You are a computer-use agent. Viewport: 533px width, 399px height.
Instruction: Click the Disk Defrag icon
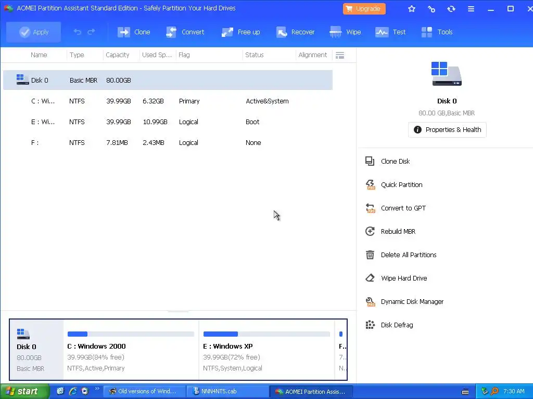(370, 325)
